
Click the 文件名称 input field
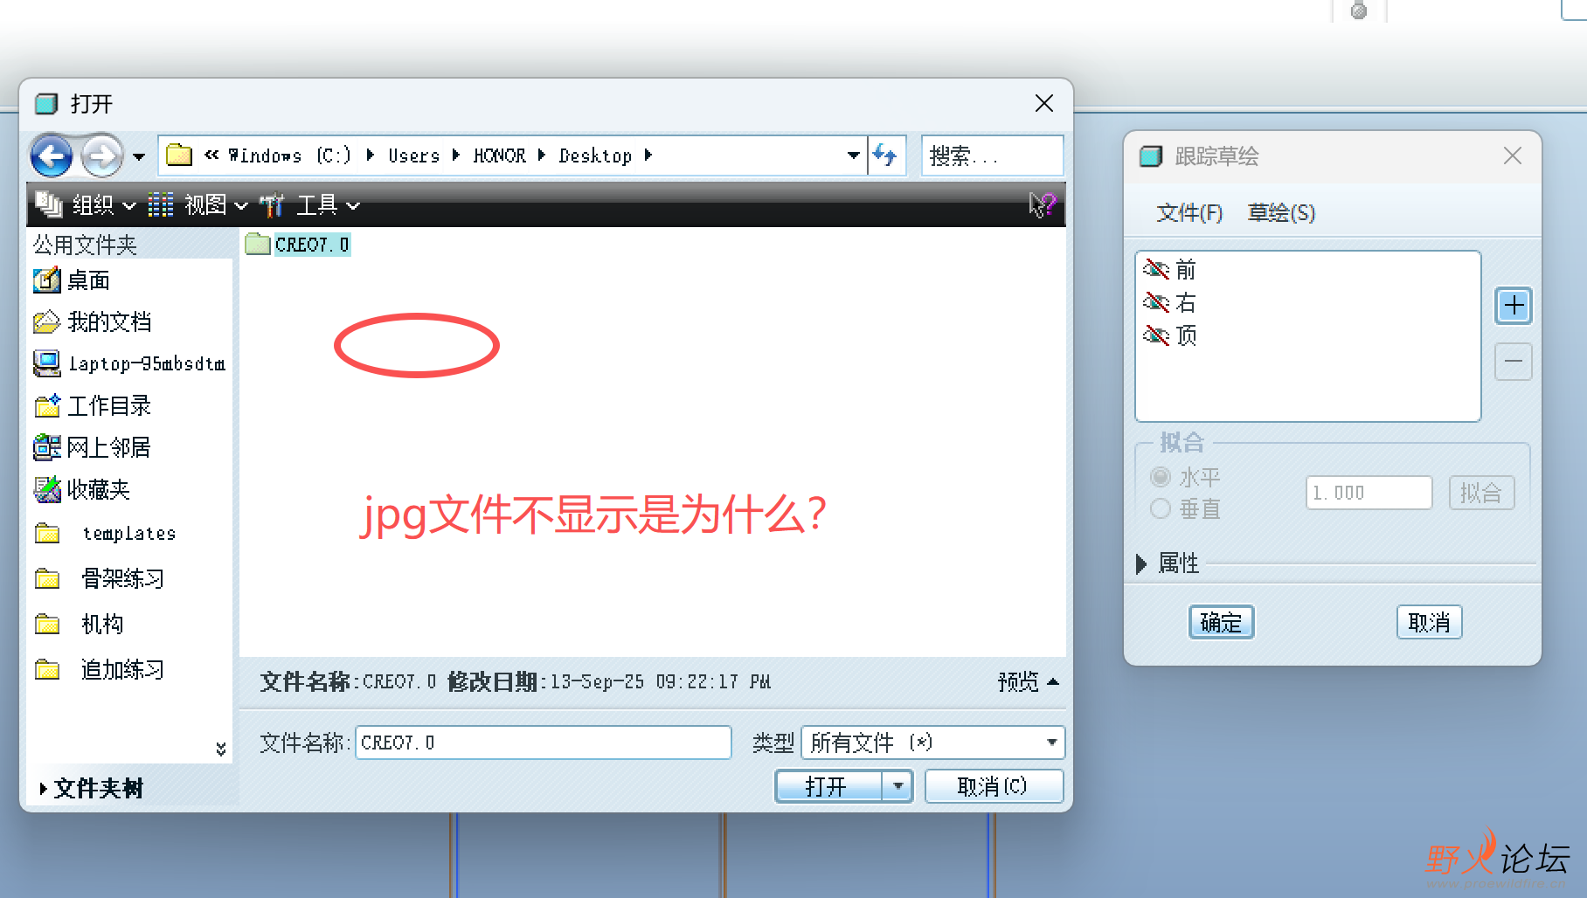click(x=543, y=743)
